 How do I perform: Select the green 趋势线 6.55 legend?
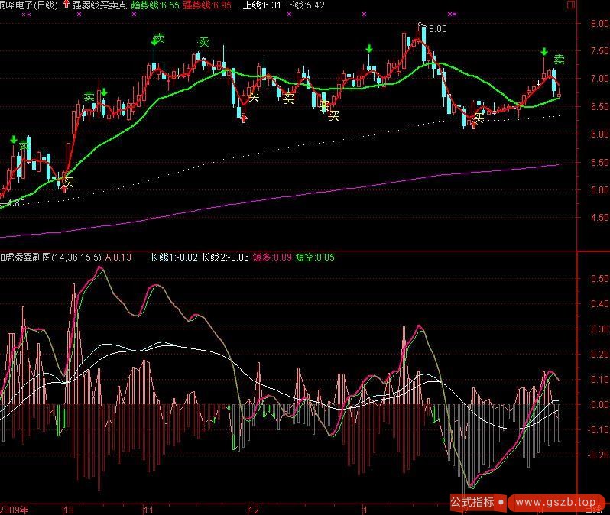coord(155,5)
